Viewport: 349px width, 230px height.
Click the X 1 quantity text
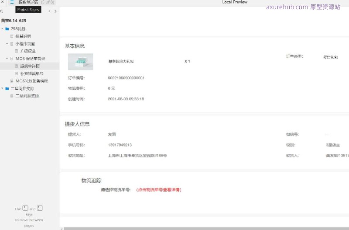(x=187, y=61)
